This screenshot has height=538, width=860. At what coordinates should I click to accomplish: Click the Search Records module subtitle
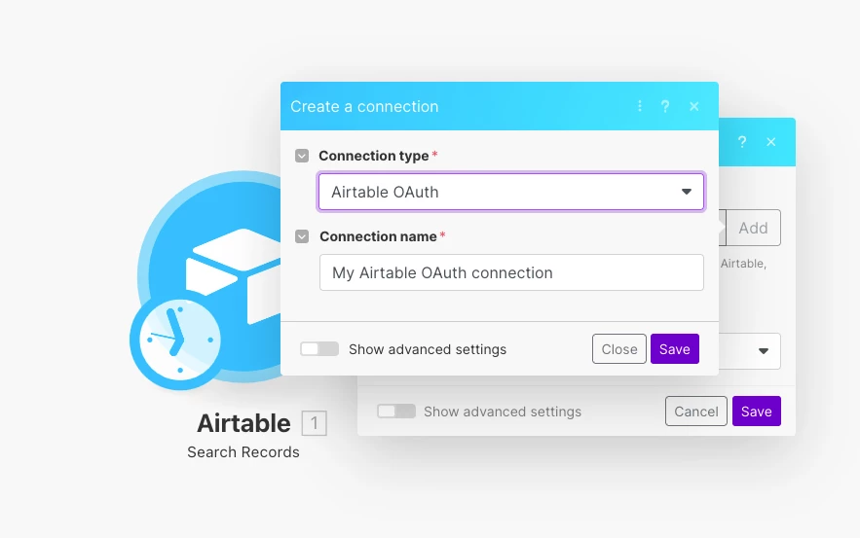pyautogui.click(x=243, y=452)
